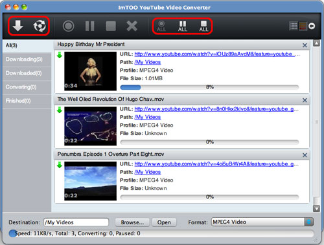The width and height of the screenshot is (324, 245).
Task: Click the scrollbar down arrow
Action: point(316,208)
